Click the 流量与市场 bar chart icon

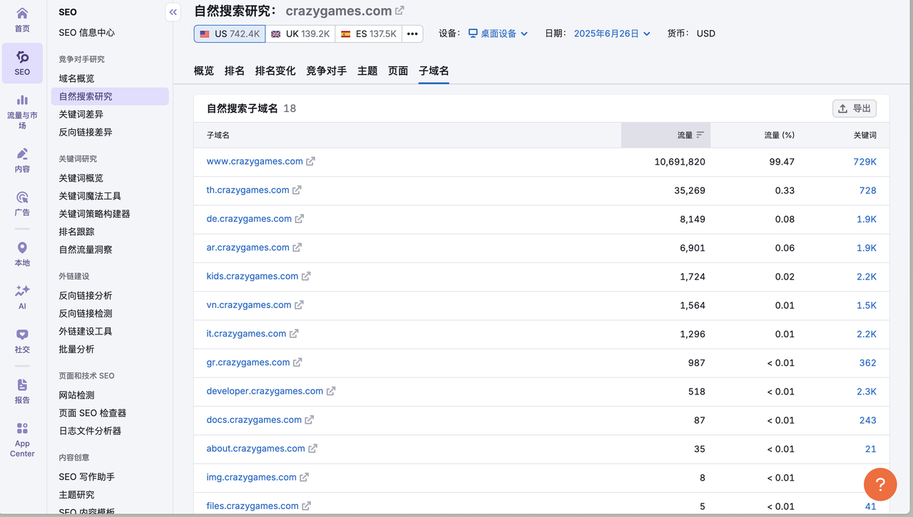22,101
